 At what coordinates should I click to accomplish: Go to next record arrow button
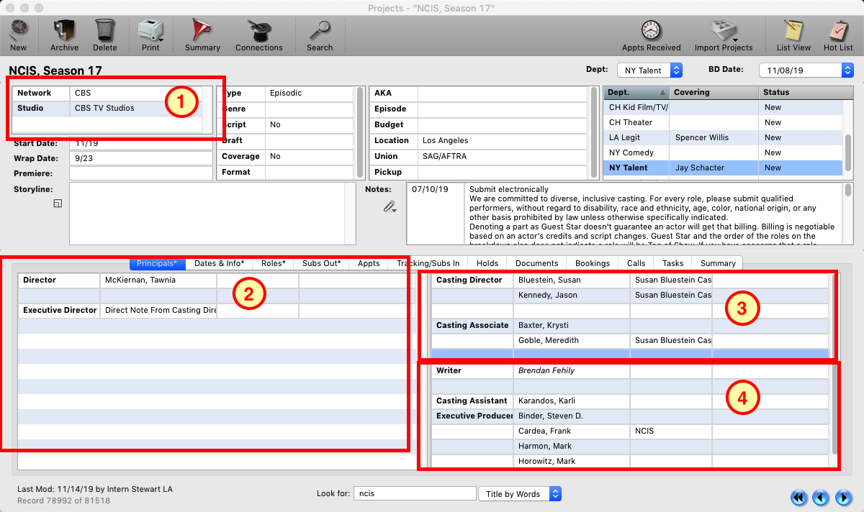(x=844, y=497)
